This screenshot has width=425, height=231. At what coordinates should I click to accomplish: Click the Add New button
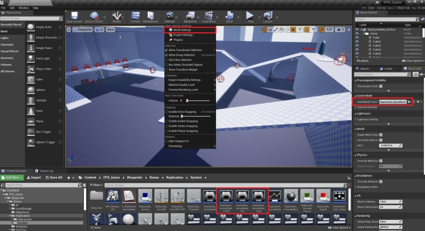click(x=12, y=177)
